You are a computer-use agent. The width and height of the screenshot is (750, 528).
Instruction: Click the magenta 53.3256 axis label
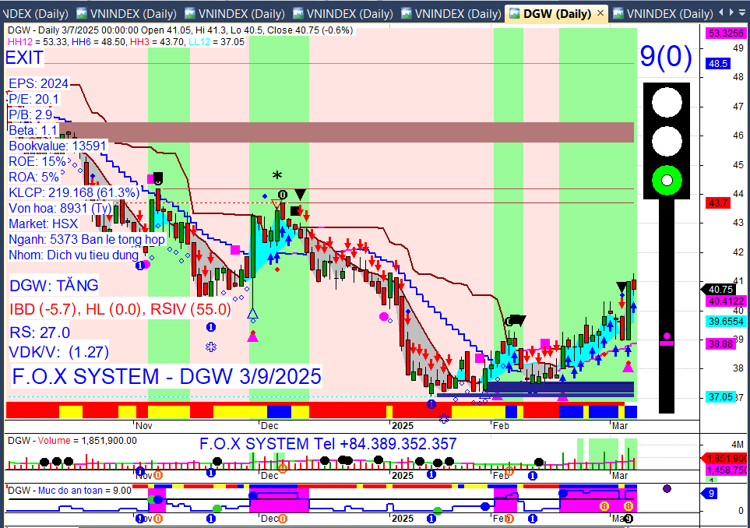726,33
